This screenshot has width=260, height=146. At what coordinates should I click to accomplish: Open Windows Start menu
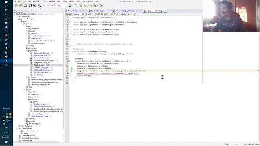click(x=6, y=2)
